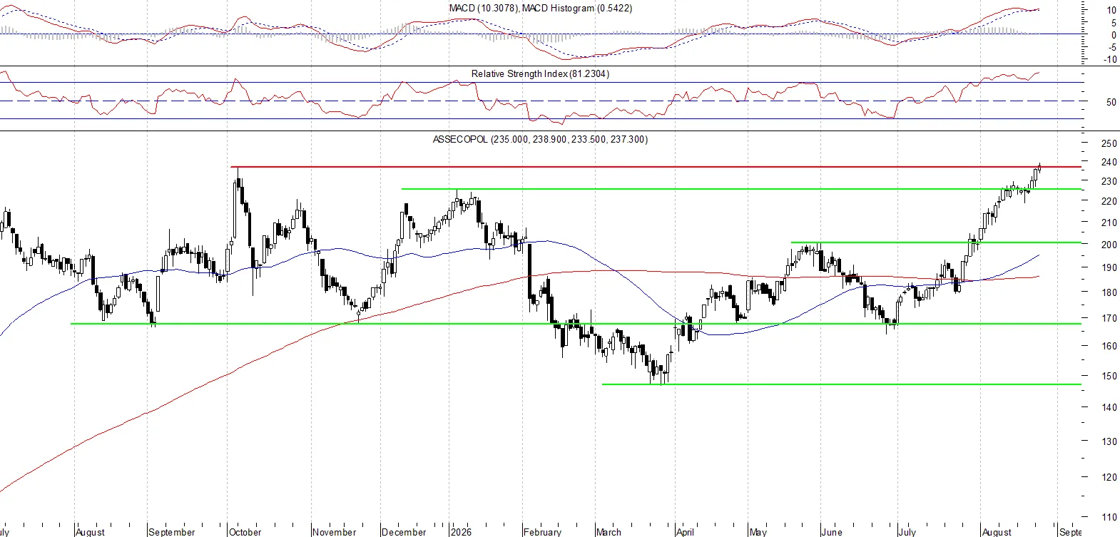
Task: Click the 170 price axis label
Action: (1109, 319)
